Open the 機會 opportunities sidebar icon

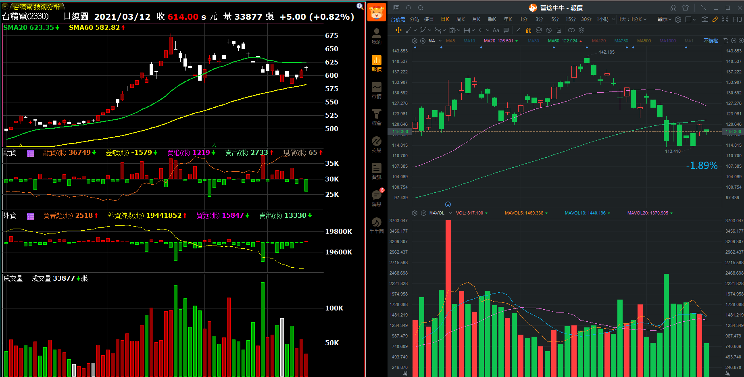pyautogui.click(x=376, y=117)
